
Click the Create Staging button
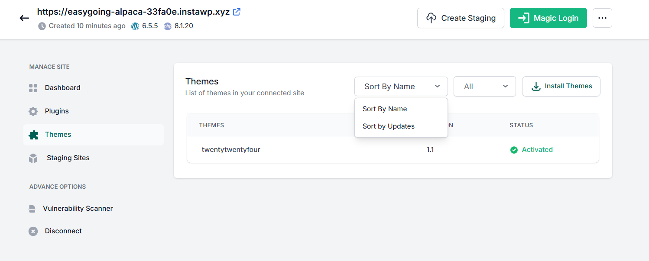coord(461,18)
